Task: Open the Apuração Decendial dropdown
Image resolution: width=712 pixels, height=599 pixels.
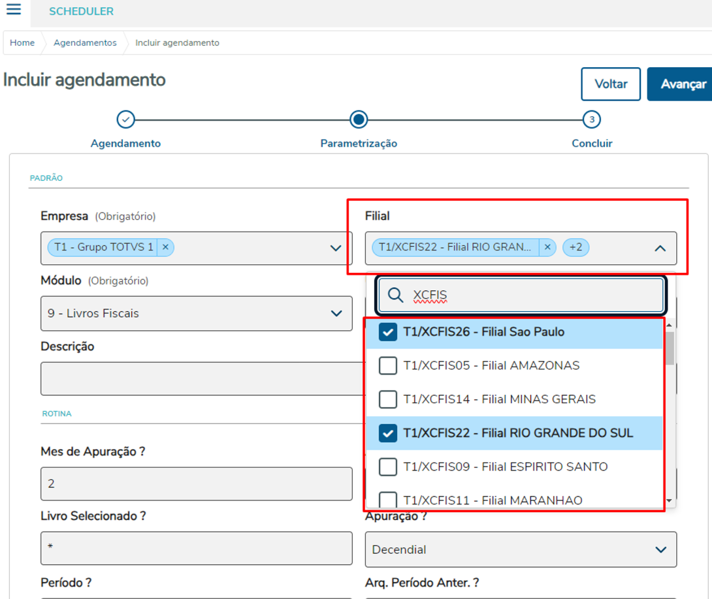Action: coord(660,549)
